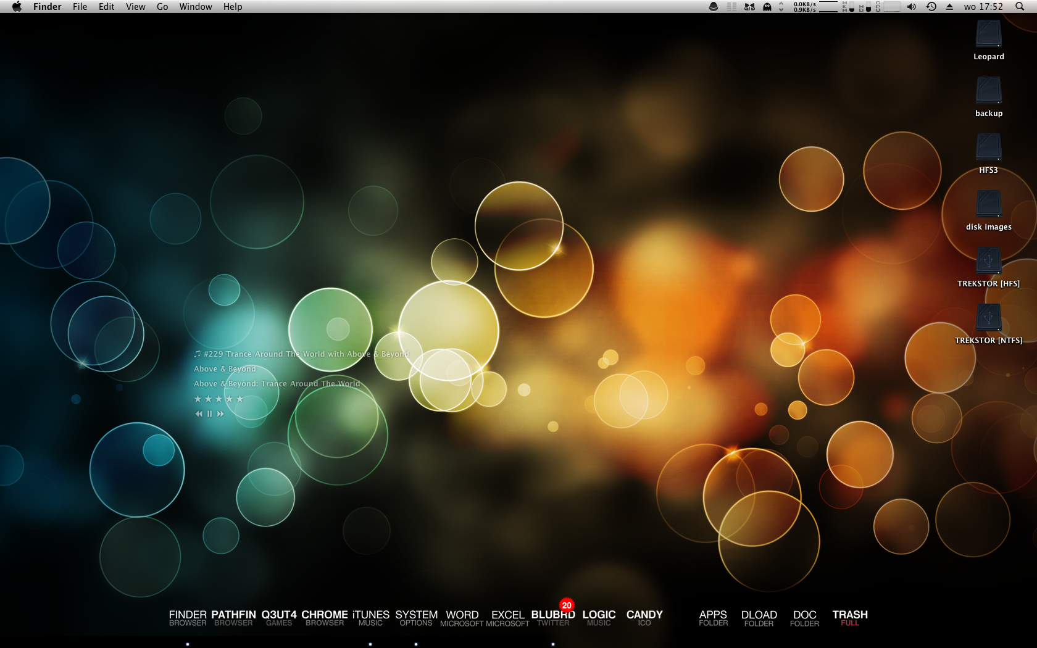Click the red 20 notification badge

[567, 605]
